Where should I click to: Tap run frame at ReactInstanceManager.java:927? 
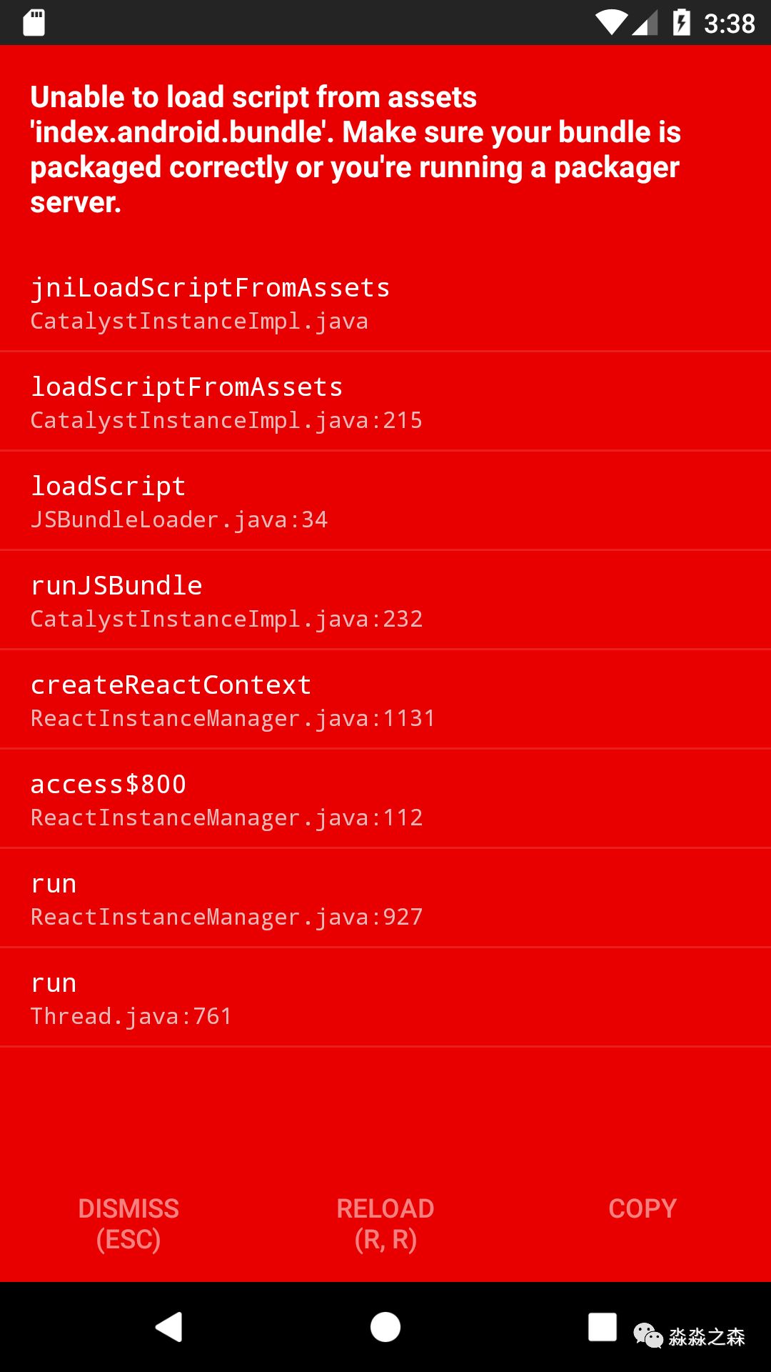[385, 898]
